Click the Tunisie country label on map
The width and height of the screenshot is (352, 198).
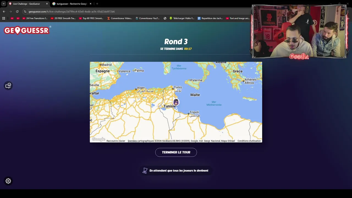point(169,106)
